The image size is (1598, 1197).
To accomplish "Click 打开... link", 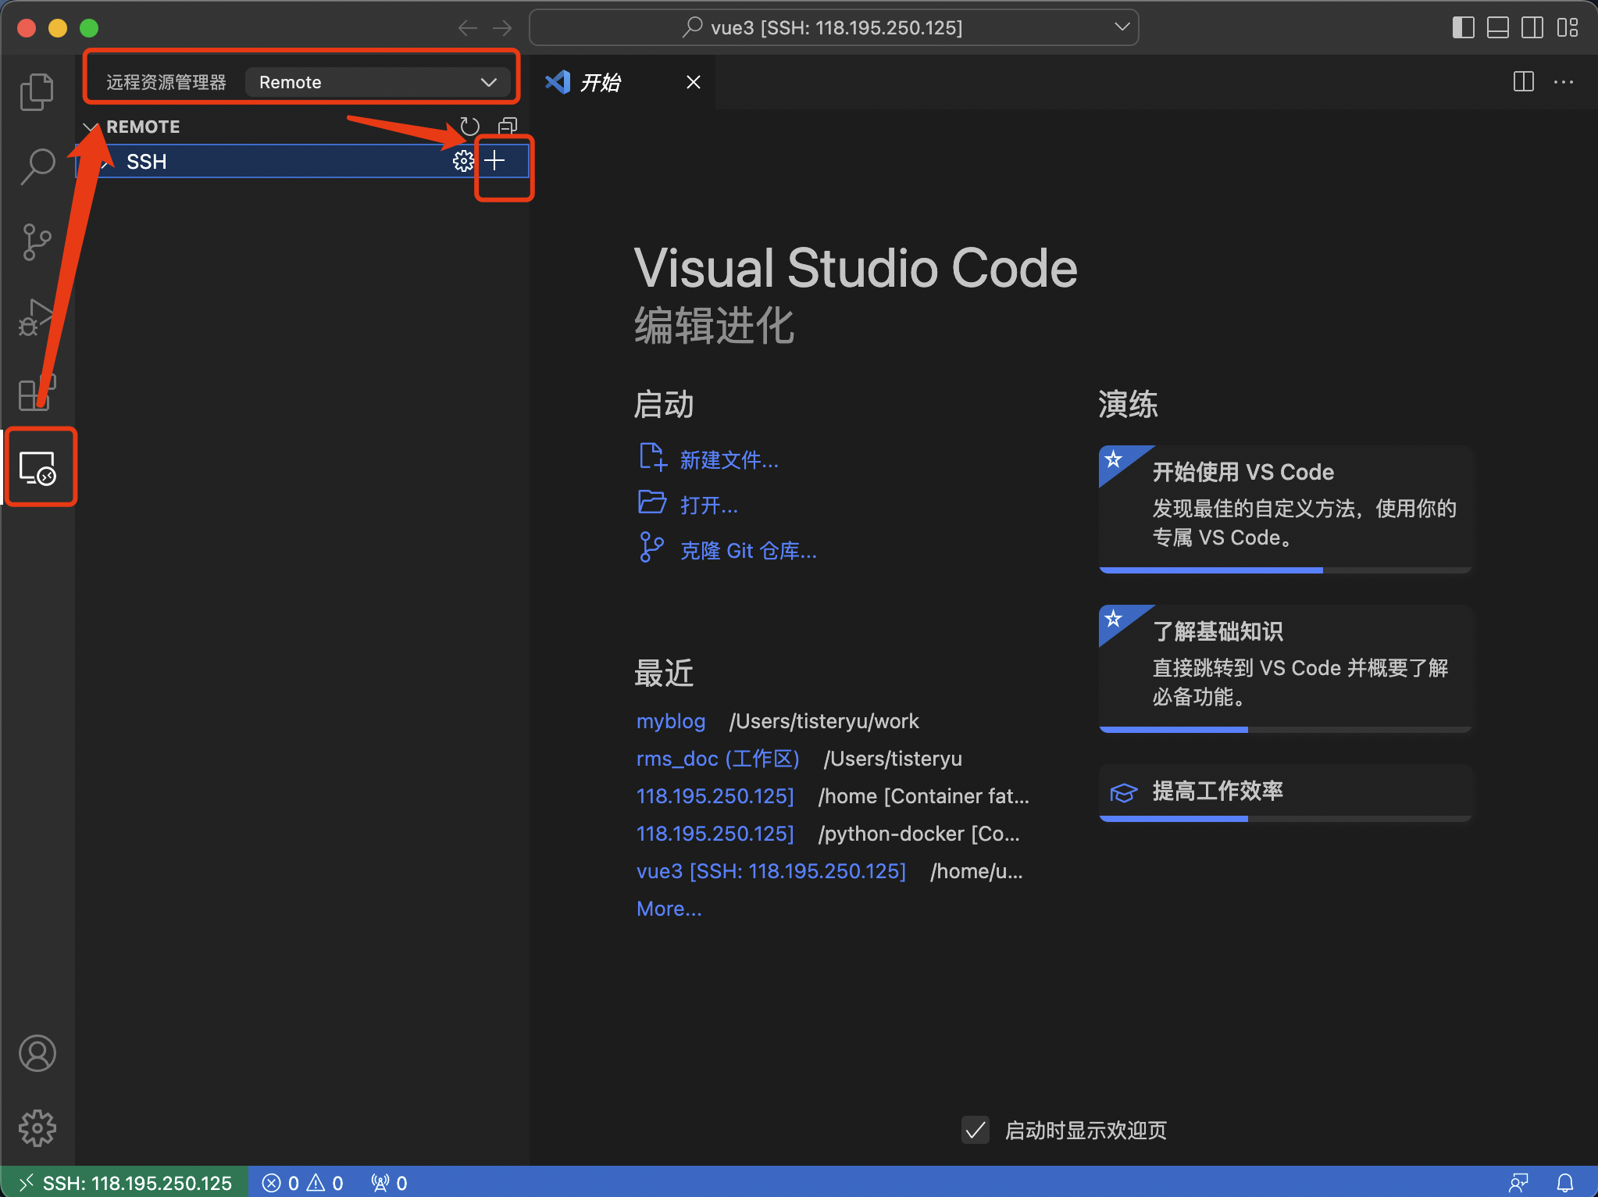I will (x=708, y=505).
